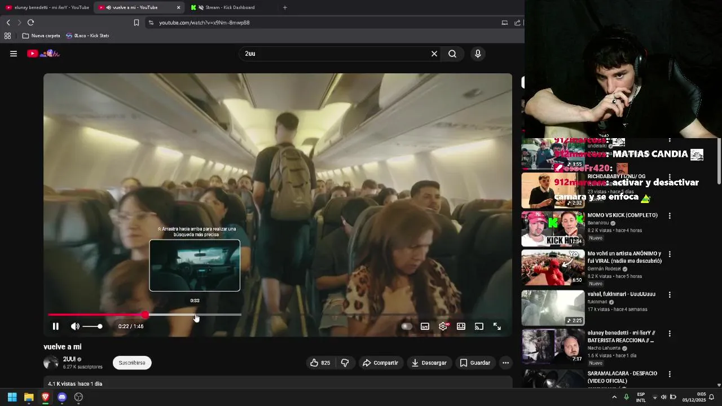Open options menu for MOMO VS KICK
Screen dimensions: 722x406
[670, 215]
